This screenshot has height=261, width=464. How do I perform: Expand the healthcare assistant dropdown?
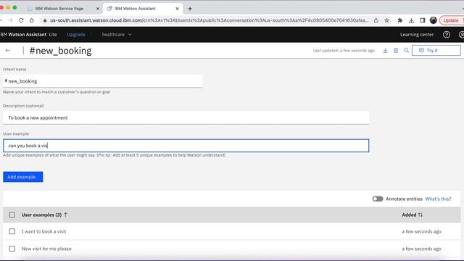(x=117, y=35)
